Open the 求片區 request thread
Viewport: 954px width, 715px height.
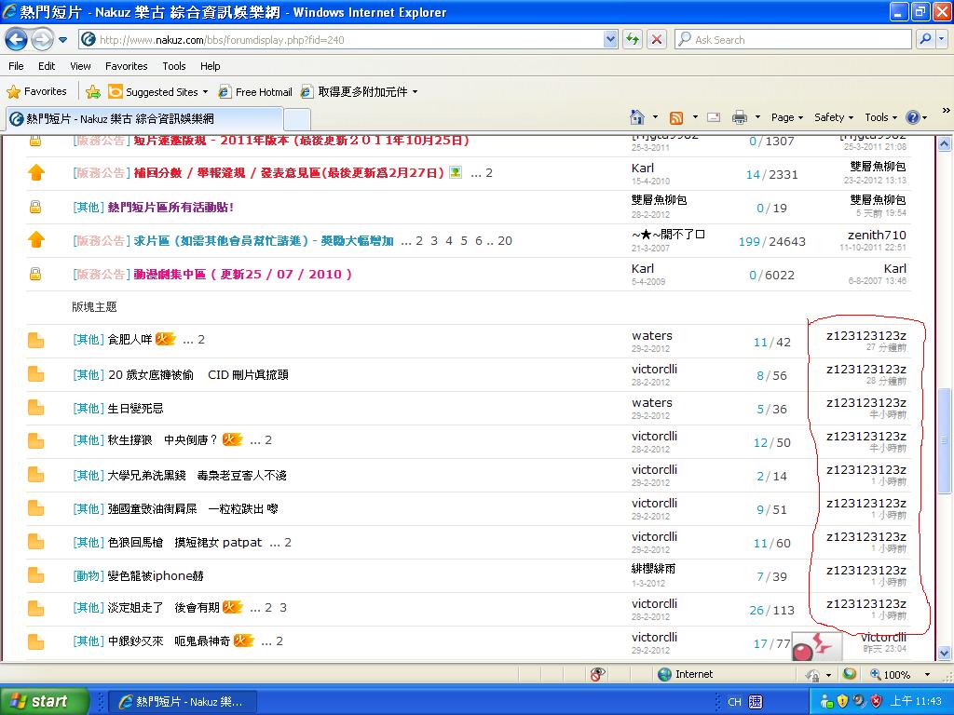pos(264,241)
